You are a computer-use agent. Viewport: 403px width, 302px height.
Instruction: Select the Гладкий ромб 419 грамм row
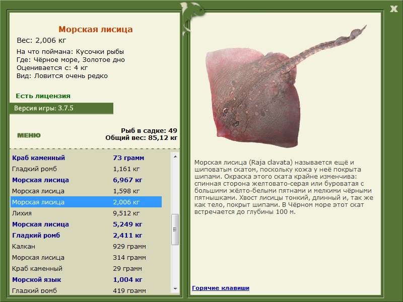(x=86, y=290)
